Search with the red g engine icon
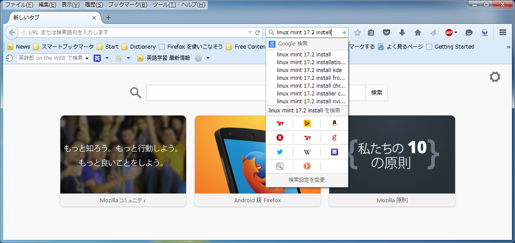Screen dimensions: 515x243 coord(335,138)
